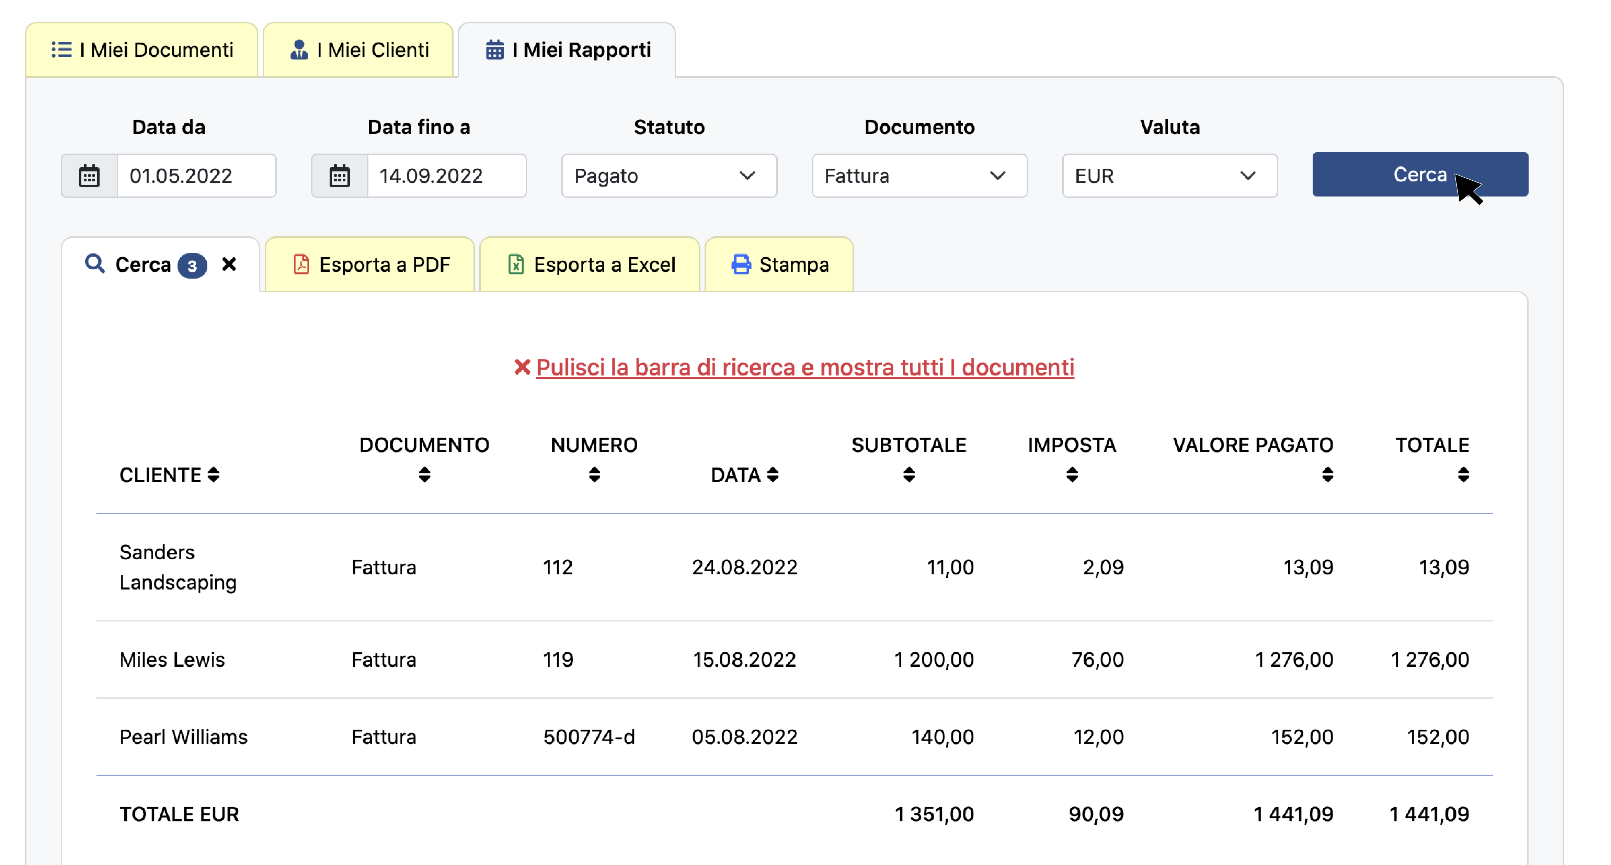1611x865 pixels.
Task: Click the tax sum 90,09
Action: pyautogui.click(x=1096, y=814)
